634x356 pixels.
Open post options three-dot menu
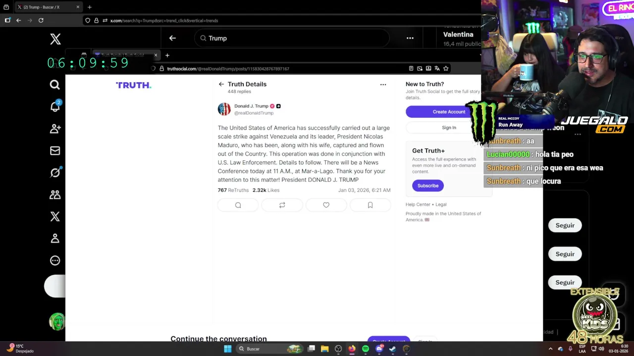click(383, 85)
